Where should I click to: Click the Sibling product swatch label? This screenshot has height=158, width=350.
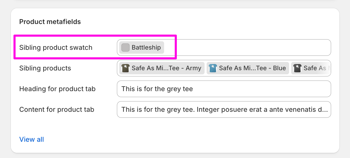(x=56, y=48)
